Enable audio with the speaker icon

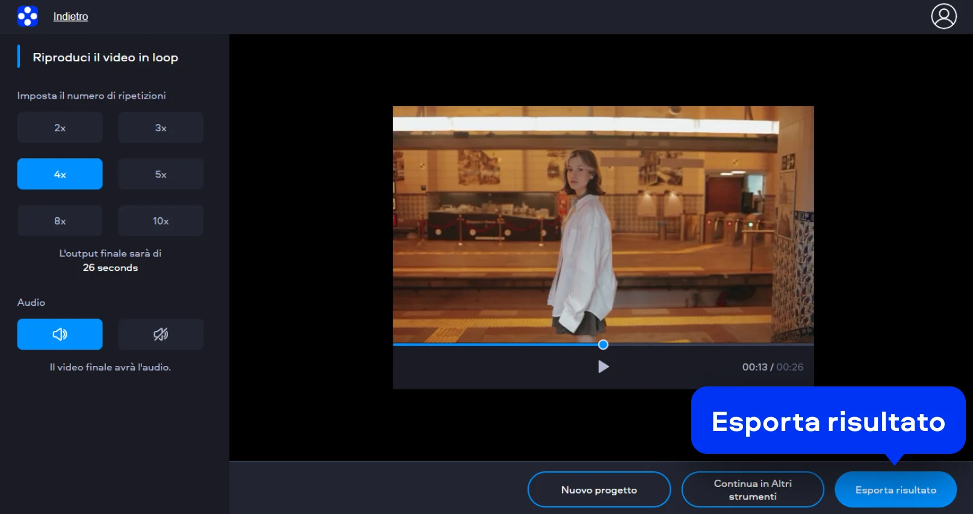pos(60,334)
